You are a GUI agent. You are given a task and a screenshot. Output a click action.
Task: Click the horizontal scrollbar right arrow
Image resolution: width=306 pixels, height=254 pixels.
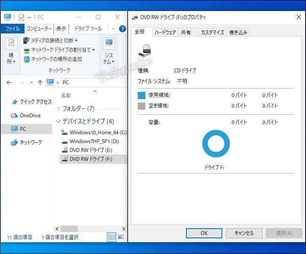[123, 229]
